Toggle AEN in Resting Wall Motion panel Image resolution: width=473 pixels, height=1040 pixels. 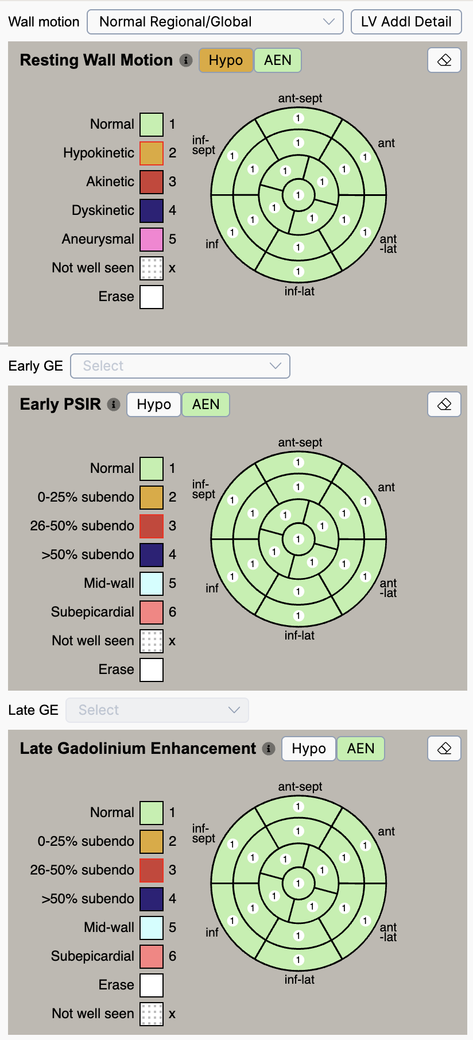pyautogui.click(x=277, y=60)
